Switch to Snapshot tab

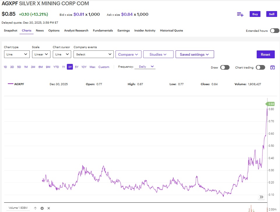point(10,31)
